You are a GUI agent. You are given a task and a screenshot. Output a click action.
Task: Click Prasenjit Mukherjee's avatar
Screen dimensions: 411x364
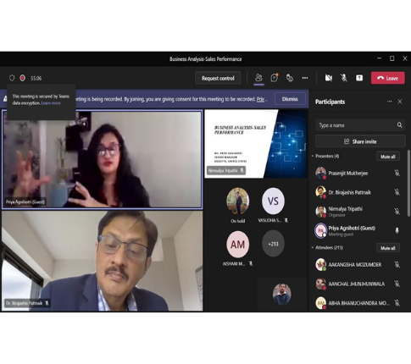click(x=321, y=173)
